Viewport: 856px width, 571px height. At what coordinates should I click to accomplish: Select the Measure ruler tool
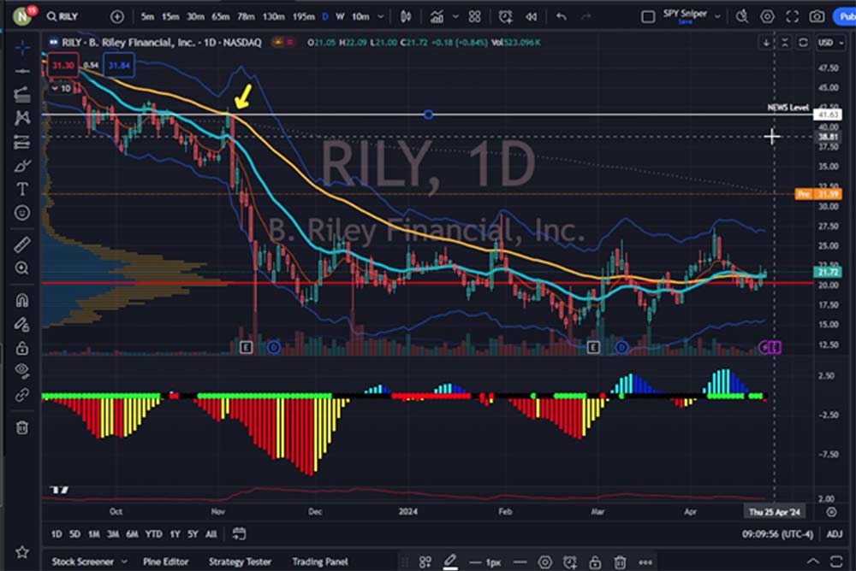[x=22, y=244]
